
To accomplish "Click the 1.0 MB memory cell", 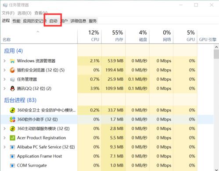I will tap(117, 166).
